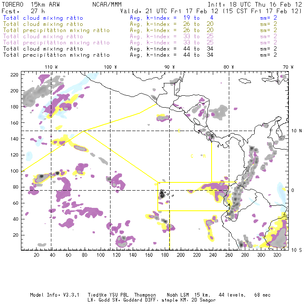Click the 'Valid: 21 UTC Fri 17 Feb 12' text
Viewport: 304px width, 304px height.
169,11
